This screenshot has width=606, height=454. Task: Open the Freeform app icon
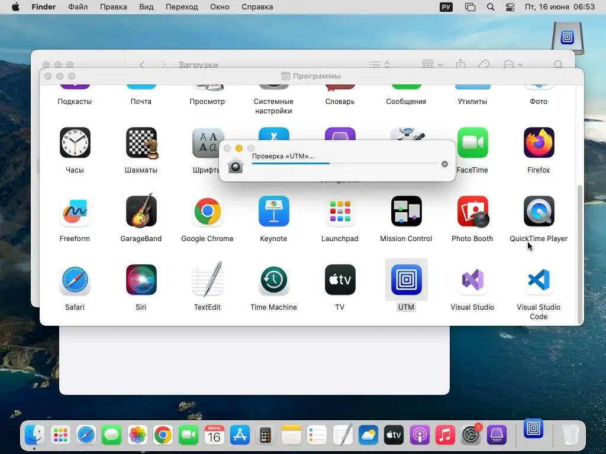point(75,211)
